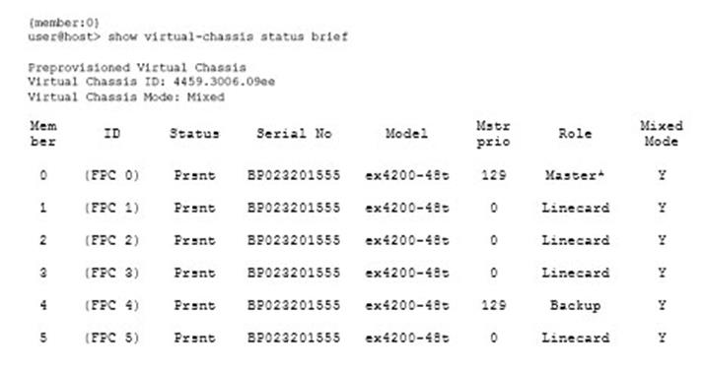Select the 'Master*' role entry

coord(575,175)
